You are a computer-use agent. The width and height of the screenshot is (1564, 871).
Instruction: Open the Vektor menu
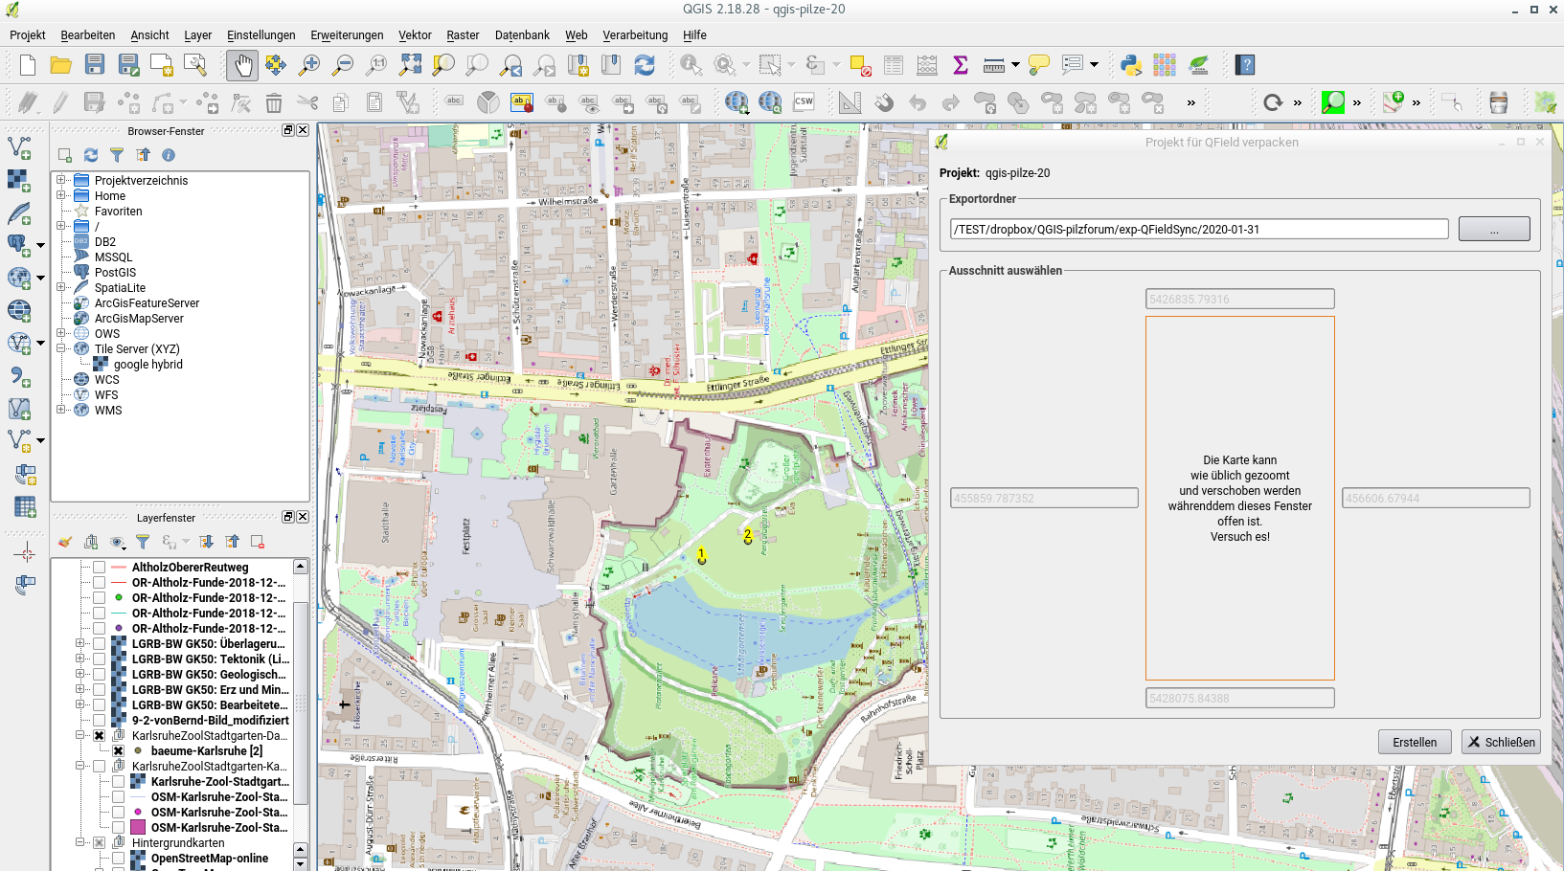[415, 35]
